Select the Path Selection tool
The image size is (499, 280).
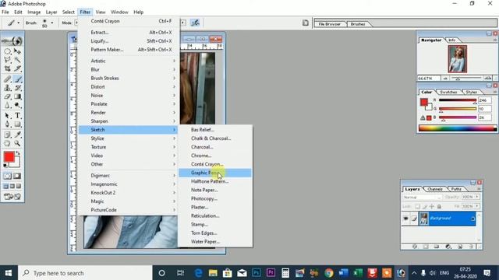pyautogui.click(x=7, y=116)
